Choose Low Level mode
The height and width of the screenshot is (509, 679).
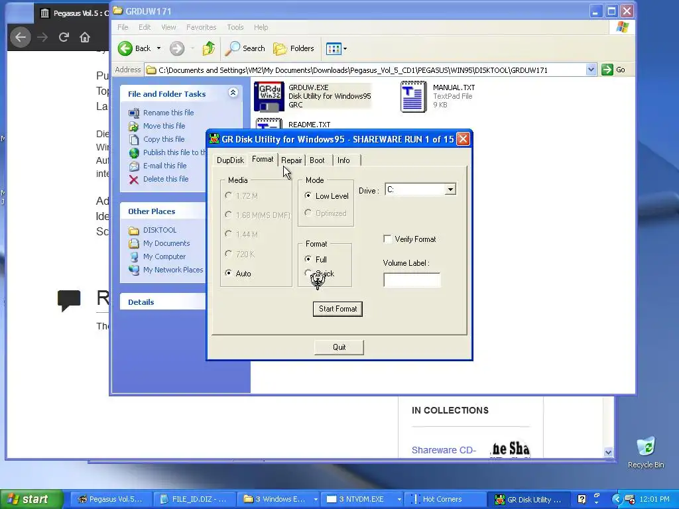point(308,196)
